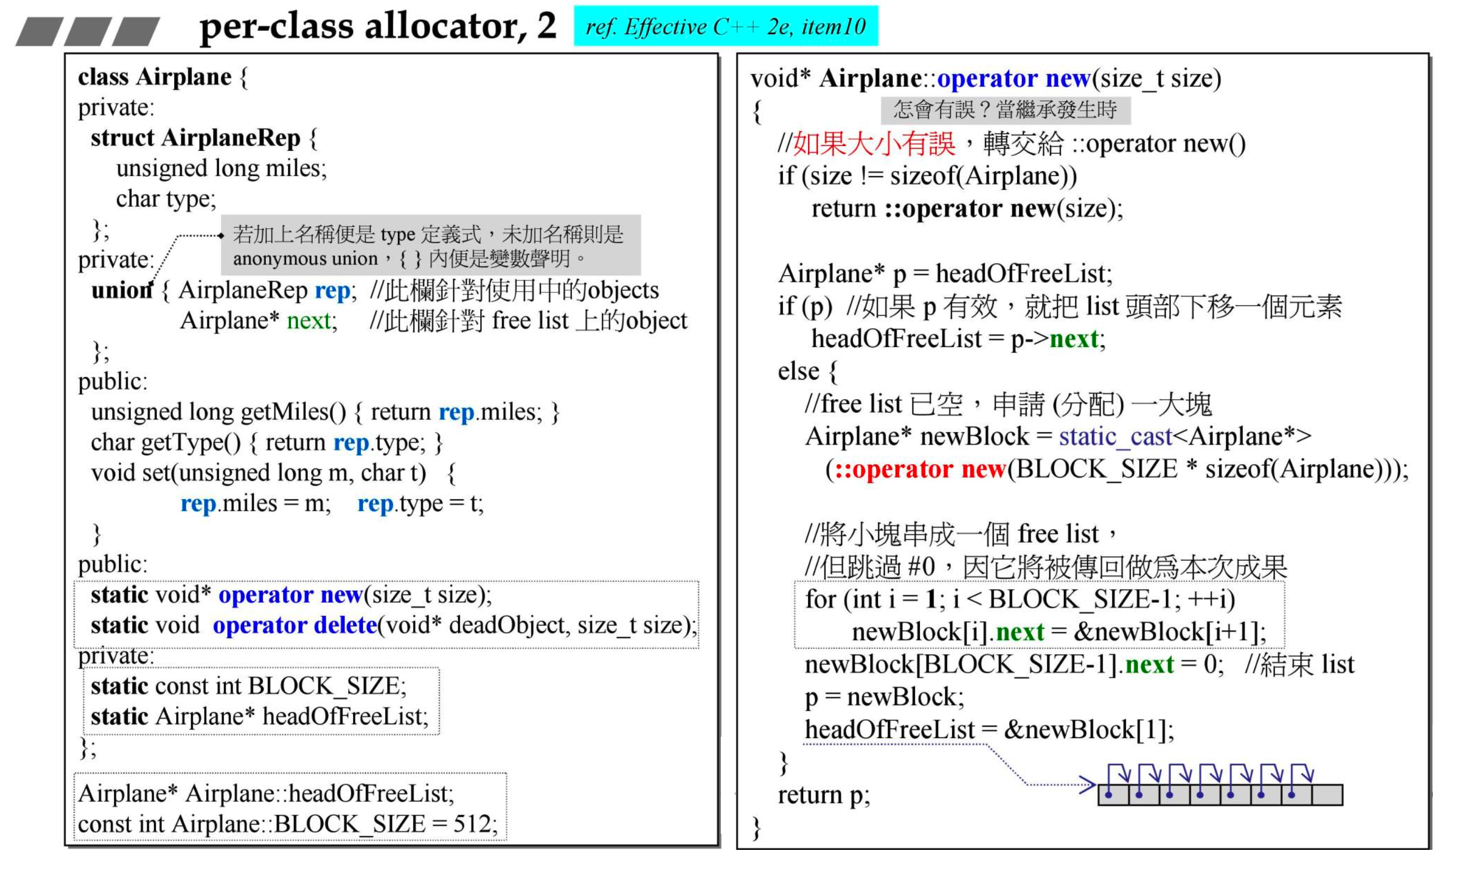Click the gray anonymous union annotation box
Screen dimensions: 1473x870
430,245
